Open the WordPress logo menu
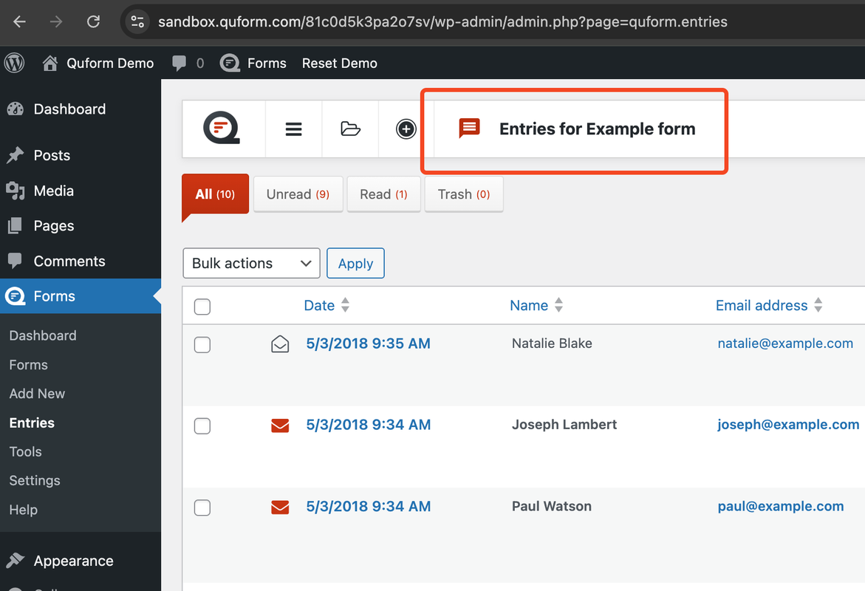 click(x=14, y=63)
